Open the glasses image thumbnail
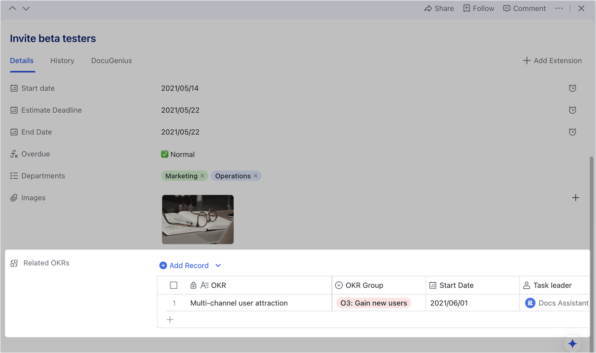Screen dimensions: 596x353 click(x=198, y=219)
